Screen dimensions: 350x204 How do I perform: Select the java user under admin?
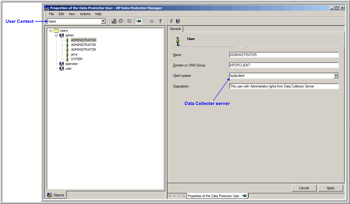point(74,54)
